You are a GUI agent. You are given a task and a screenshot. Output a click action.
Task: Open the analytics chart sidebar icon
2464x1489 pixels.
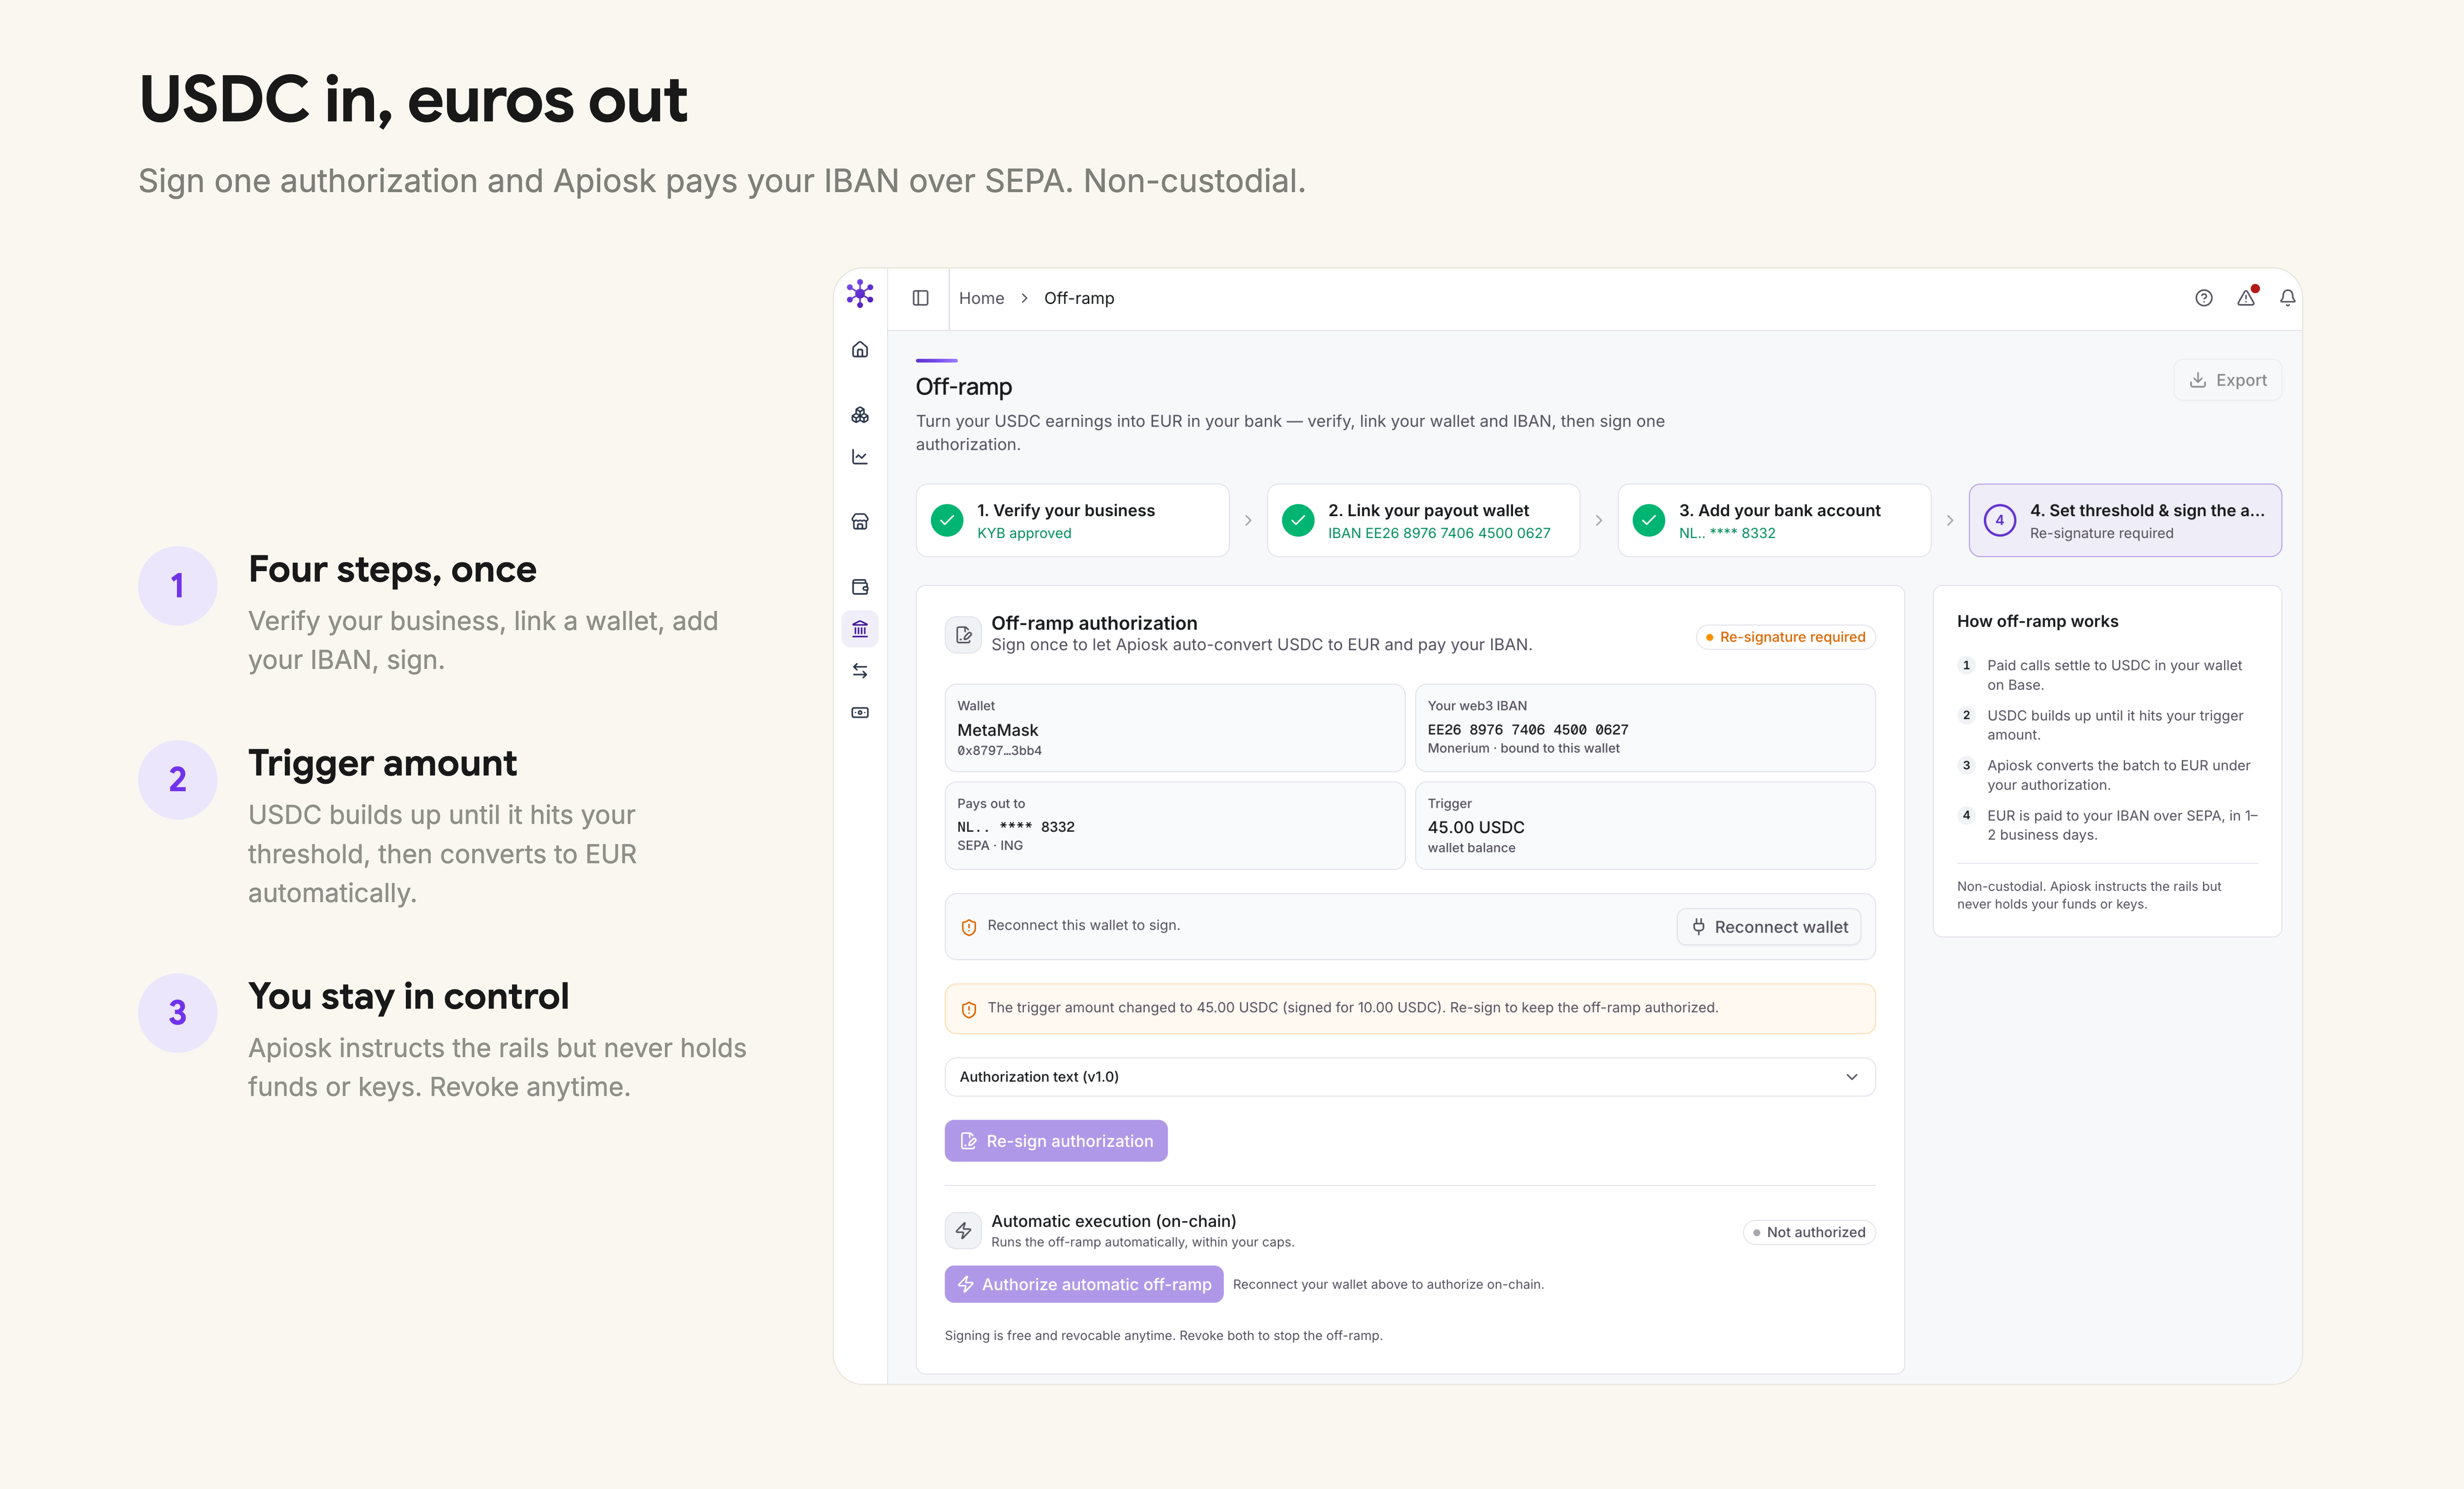pos(860,457)
